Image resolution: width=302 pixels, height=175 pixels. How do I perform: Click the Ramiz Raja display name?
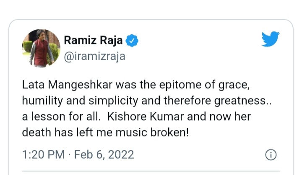click(x=94, y=41)
